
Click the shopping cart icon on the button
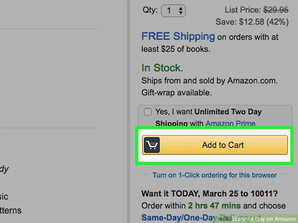pyautogui.click(x=152, y=145)
